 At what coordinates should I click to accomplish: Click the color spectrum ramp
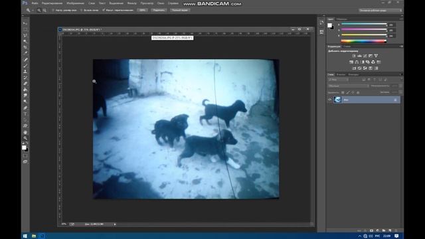tap(363, 41)
